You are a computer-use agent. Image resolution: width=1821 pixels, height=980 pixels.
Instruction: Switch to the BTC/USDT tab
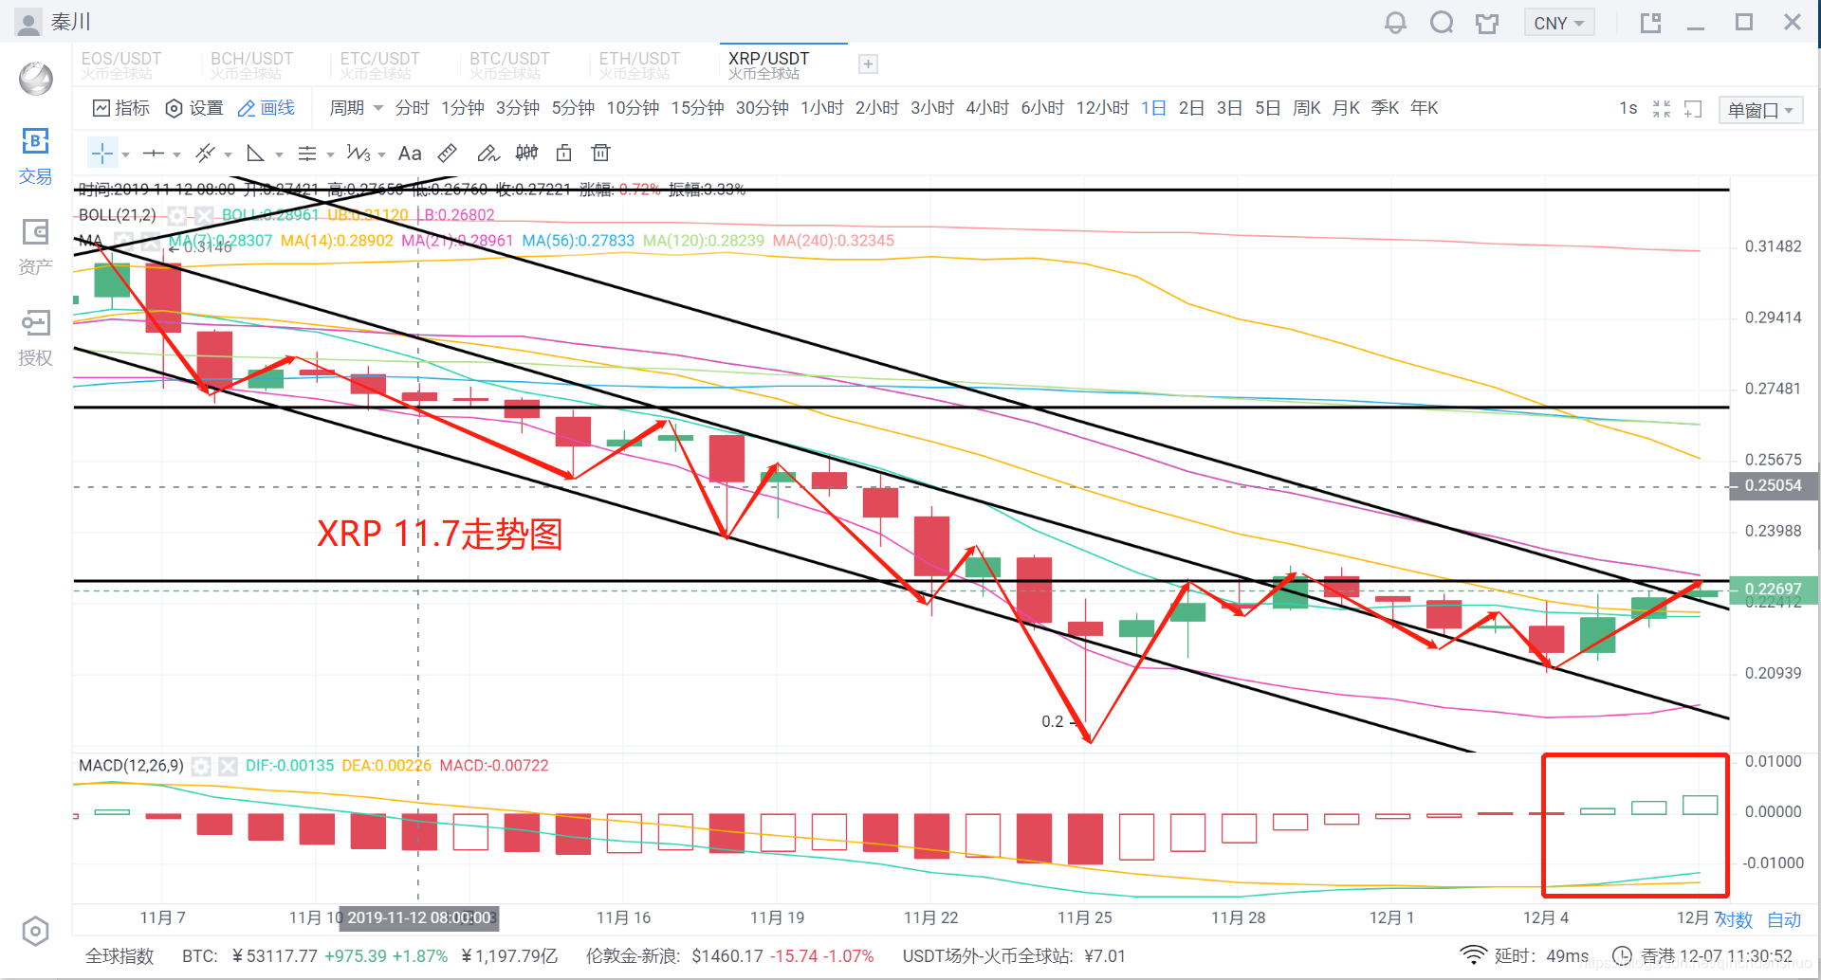tap(509, 65)
